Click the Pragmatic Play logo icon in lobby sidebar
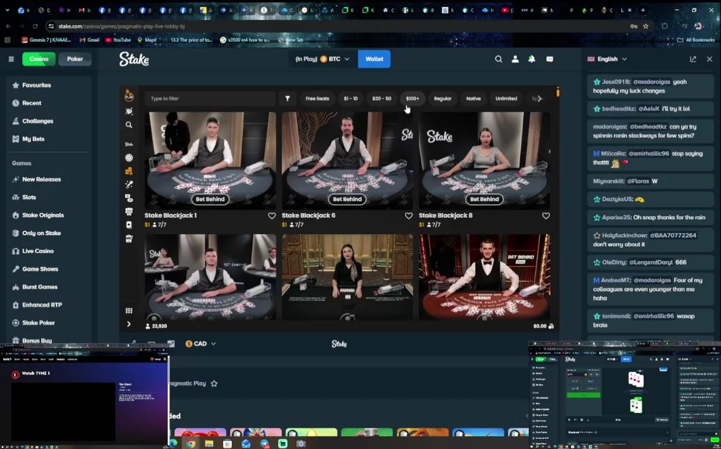 [129, 95]
